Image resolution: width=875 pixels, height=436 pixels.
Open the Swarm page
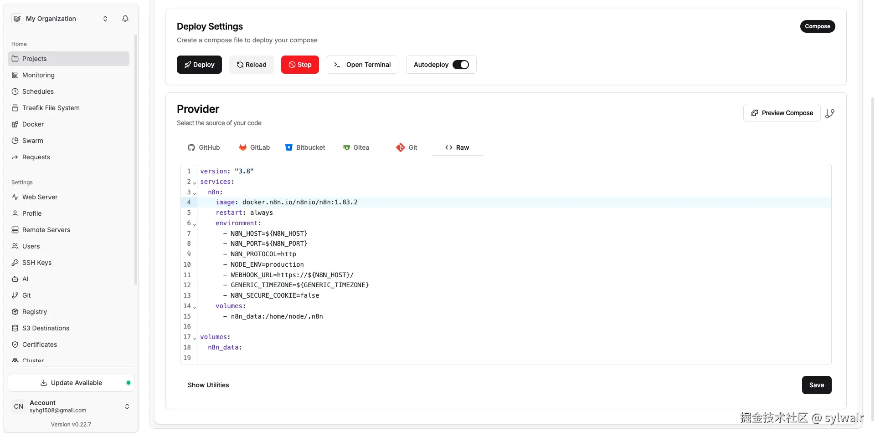point(68,141)
